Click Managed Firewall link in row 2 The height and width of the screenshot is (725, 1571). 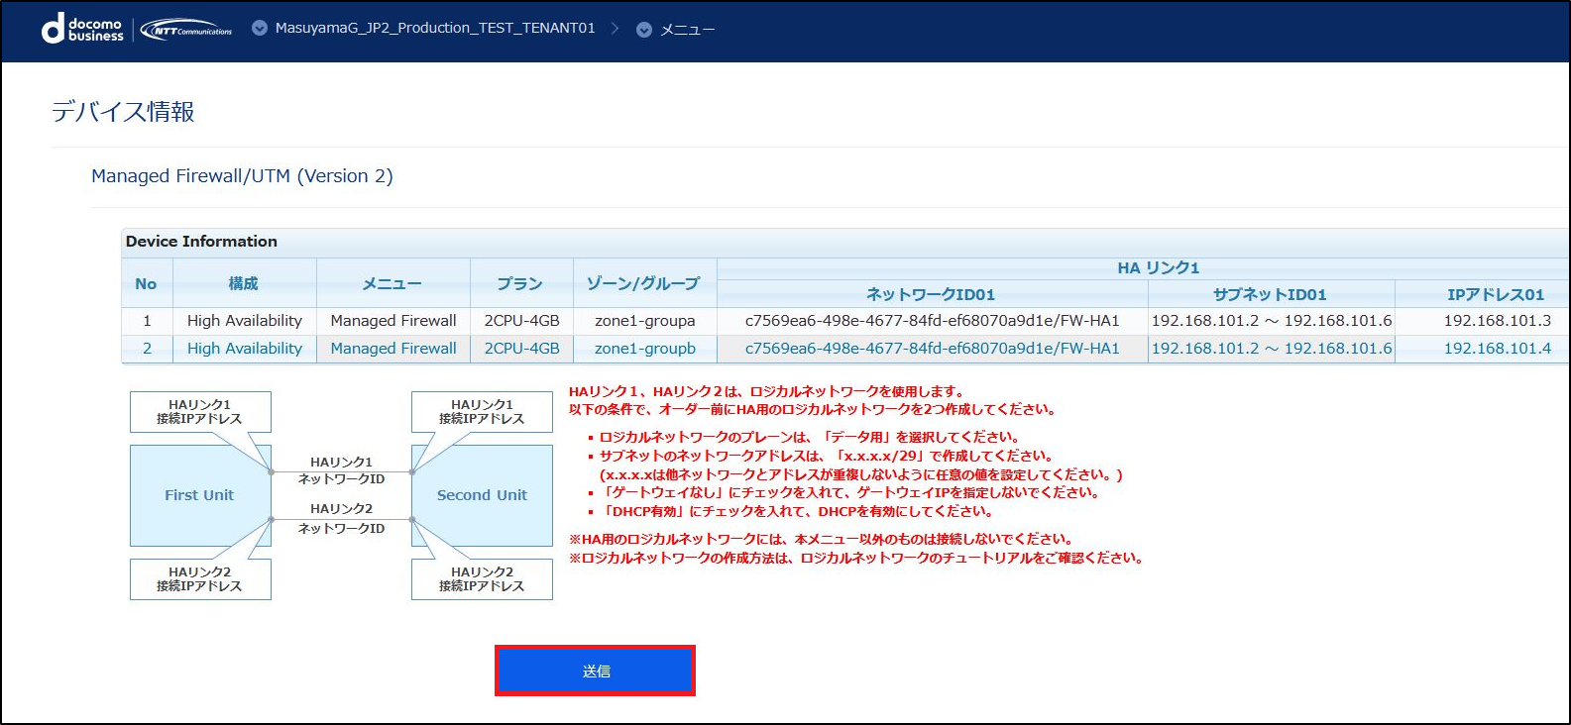coord(393,349)
